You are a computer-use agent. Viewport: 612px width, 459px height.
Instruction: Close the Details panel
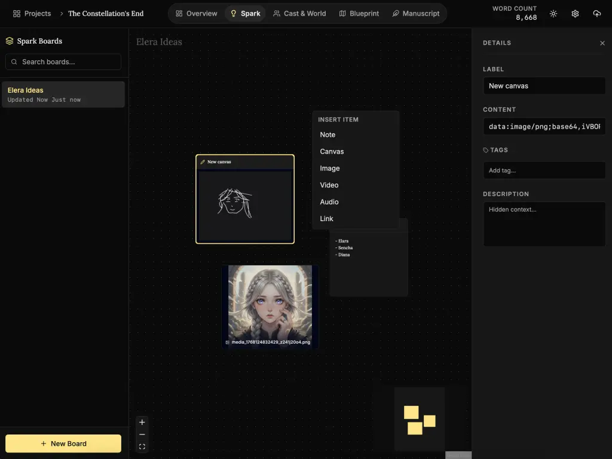click(x=602, y=42)
